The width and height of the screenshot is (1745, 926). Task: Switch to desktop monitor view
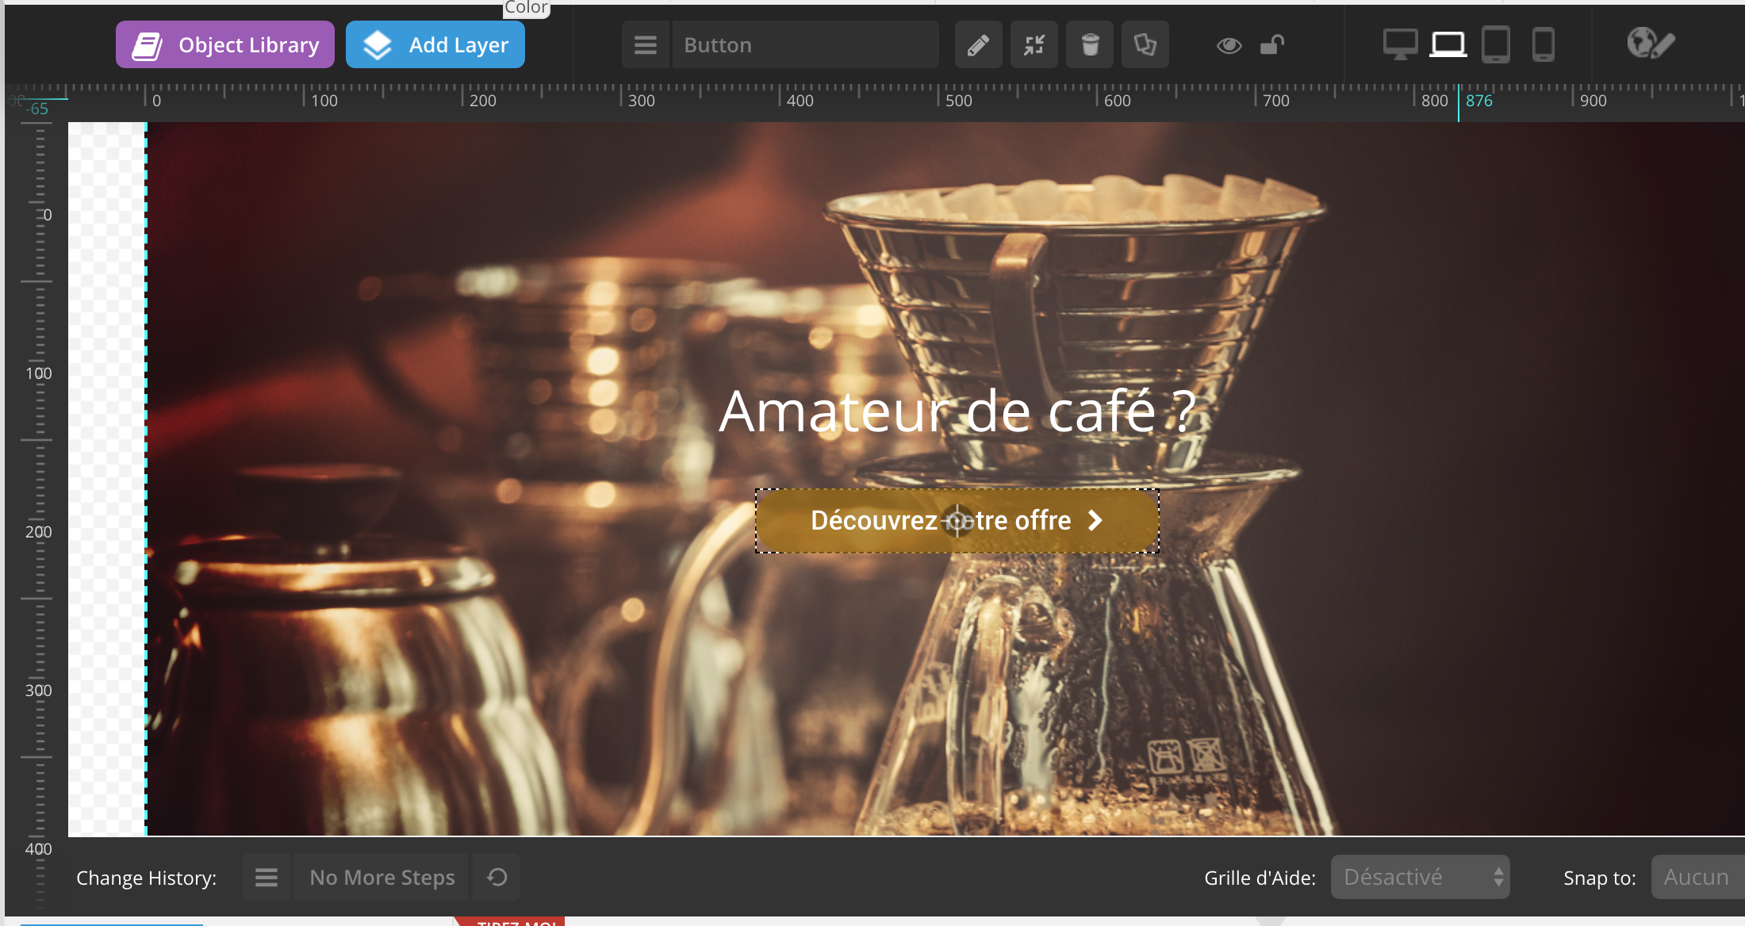[x=1400, y=44]
